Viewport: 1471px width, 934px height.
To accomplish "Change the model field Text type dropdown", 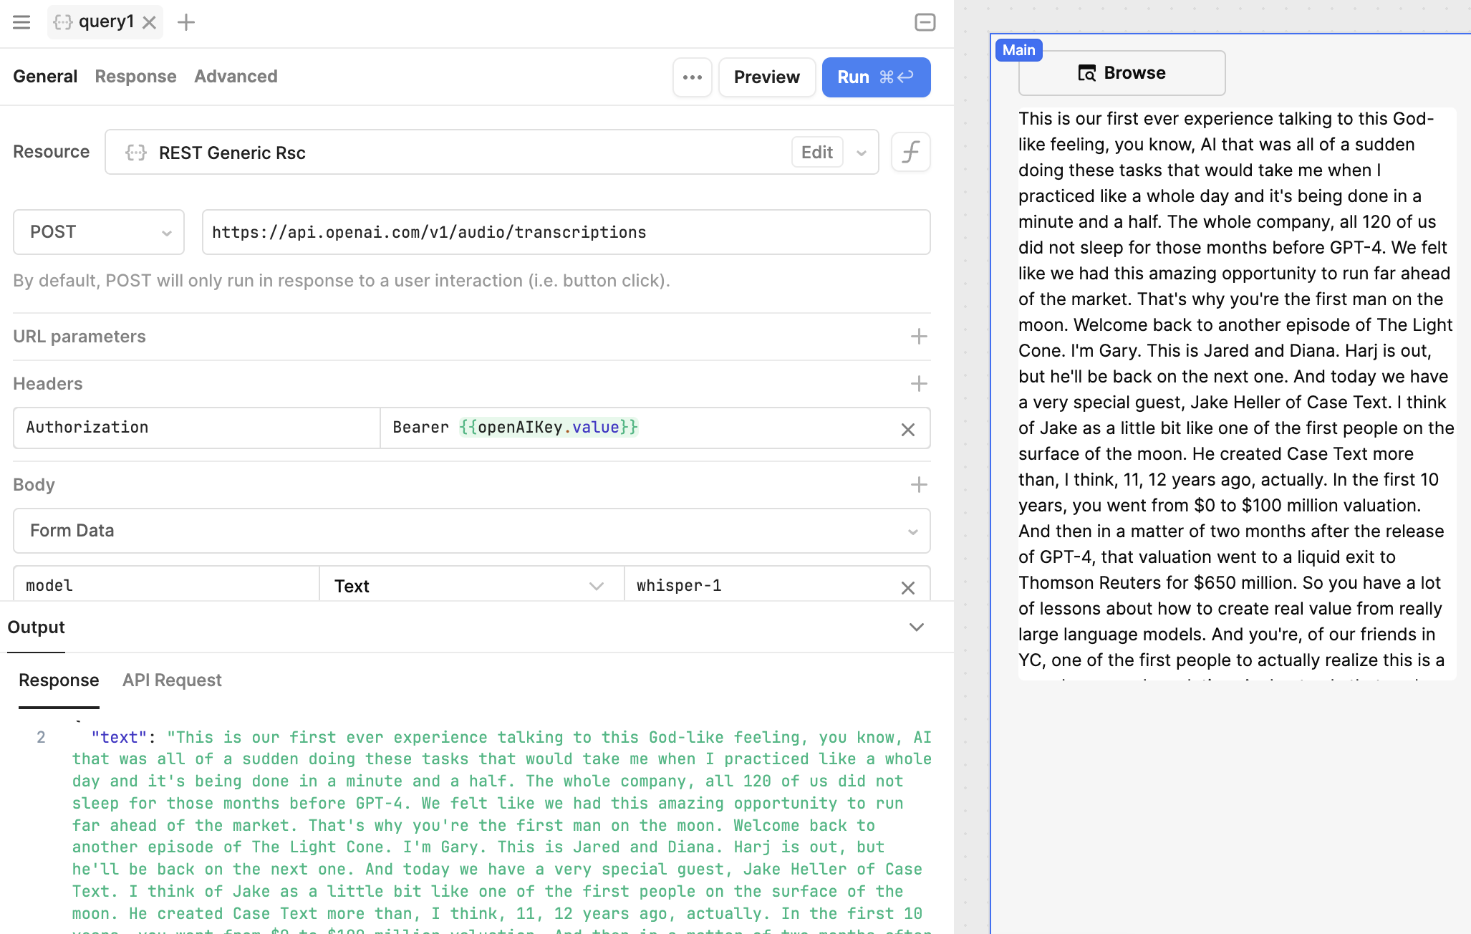I will pyautogui.click(x=471, y=586).
